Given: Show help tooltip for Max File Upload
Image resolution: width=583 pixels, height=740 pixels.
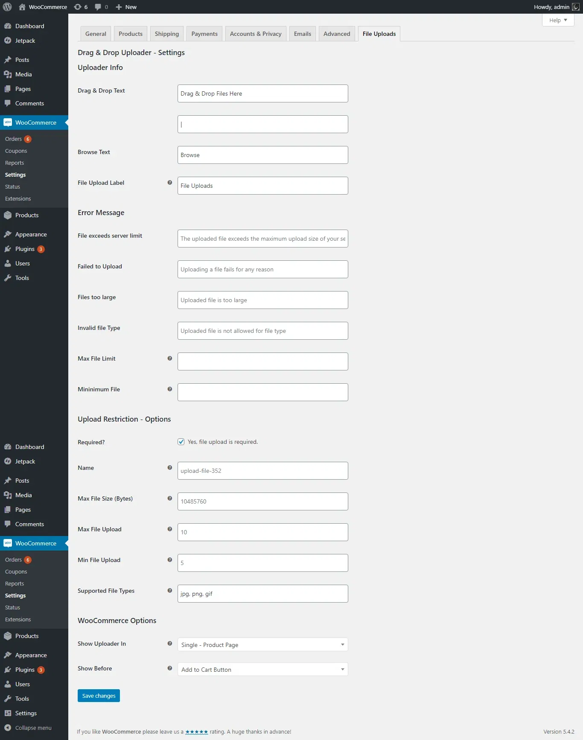Looking at the screenshot, I should (x=170, y=529).
